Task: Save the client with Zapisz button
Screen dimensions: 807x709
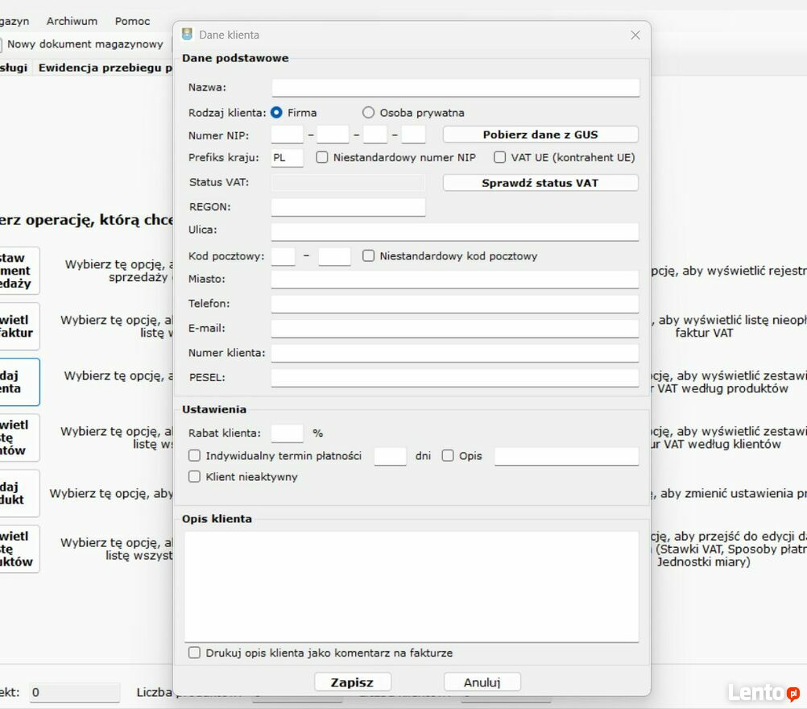Action: pyautogui.click(x=353, y=682)
